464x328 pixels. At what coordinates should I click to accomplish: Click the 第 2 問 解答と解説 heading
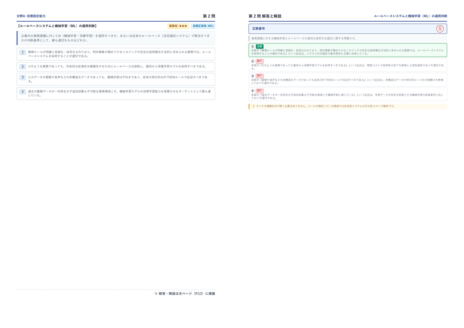[265, 16]
